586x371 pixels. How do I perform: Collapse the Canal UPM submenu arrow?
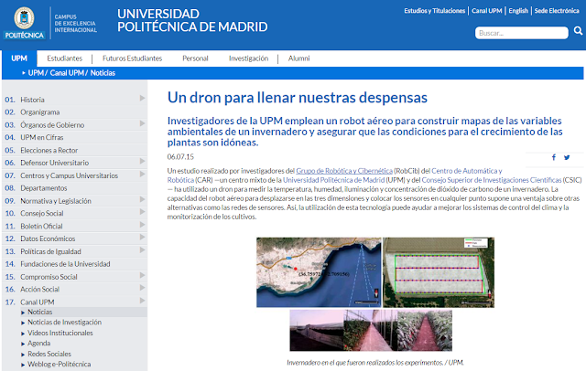[x=142, y=301]
